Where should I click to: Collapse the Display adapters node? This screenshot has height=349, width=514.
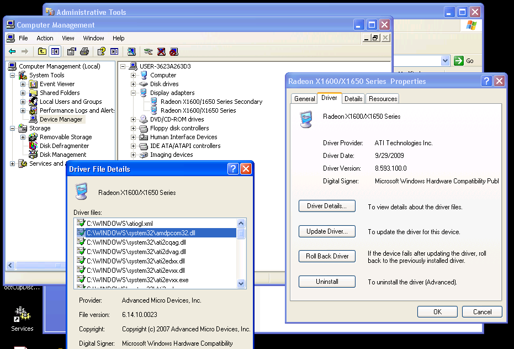pyautogui.click(x=134, y=93)
